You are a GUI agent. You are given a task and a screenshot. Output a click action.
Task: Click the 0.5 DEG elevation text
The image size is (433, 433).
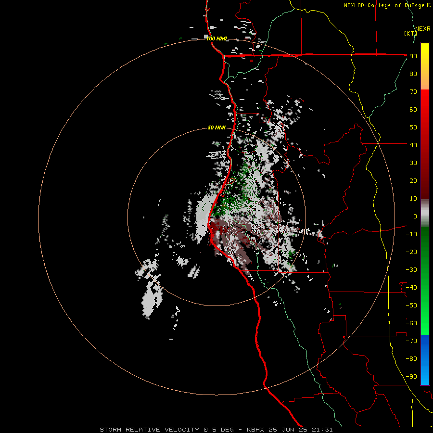click(x=219, y=430)
